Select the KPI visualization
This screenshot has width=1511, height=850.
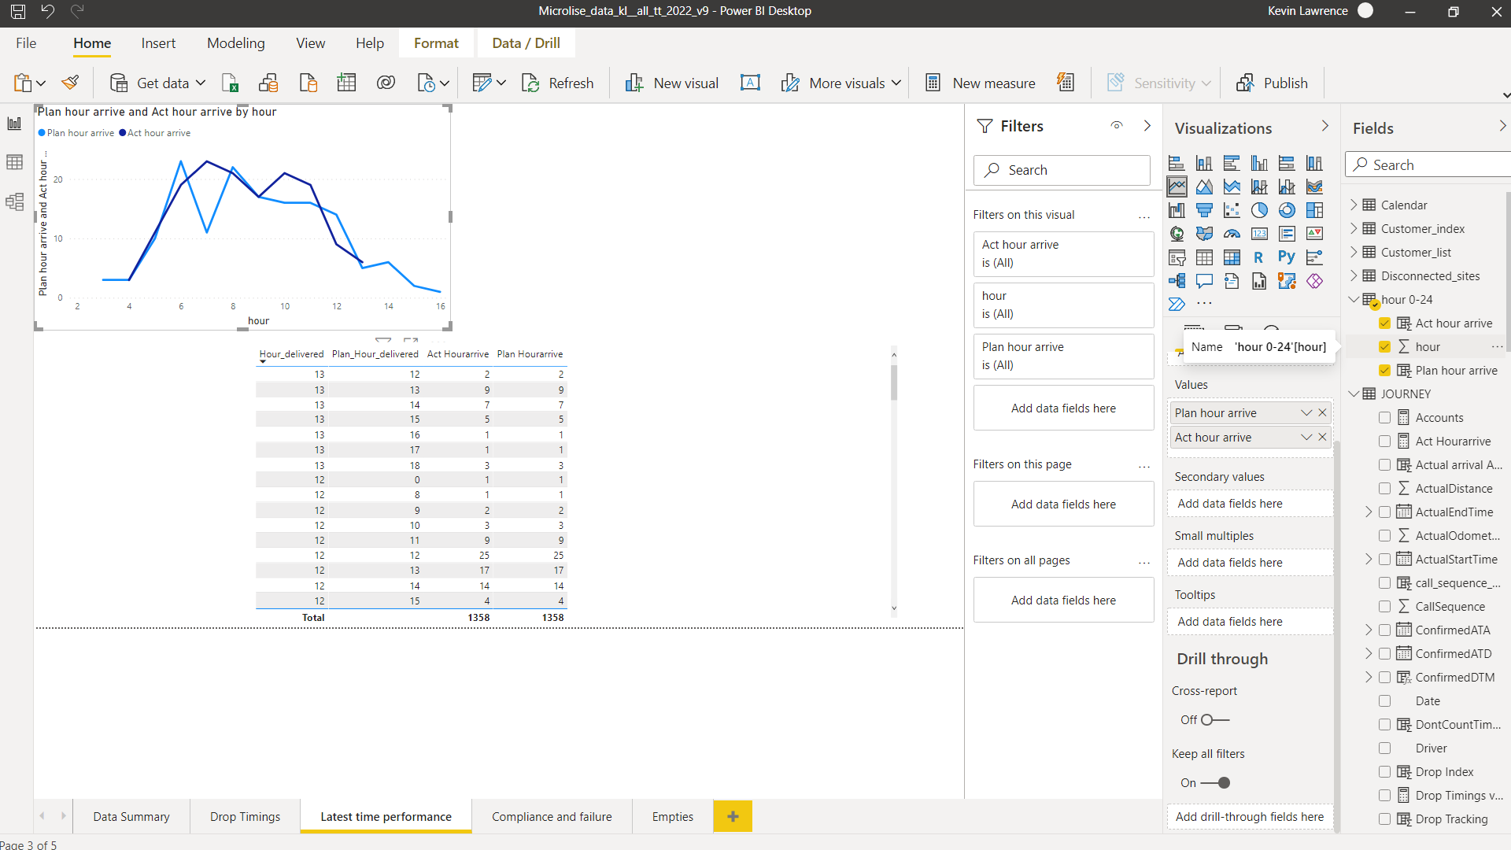[x=1314, y=234]
